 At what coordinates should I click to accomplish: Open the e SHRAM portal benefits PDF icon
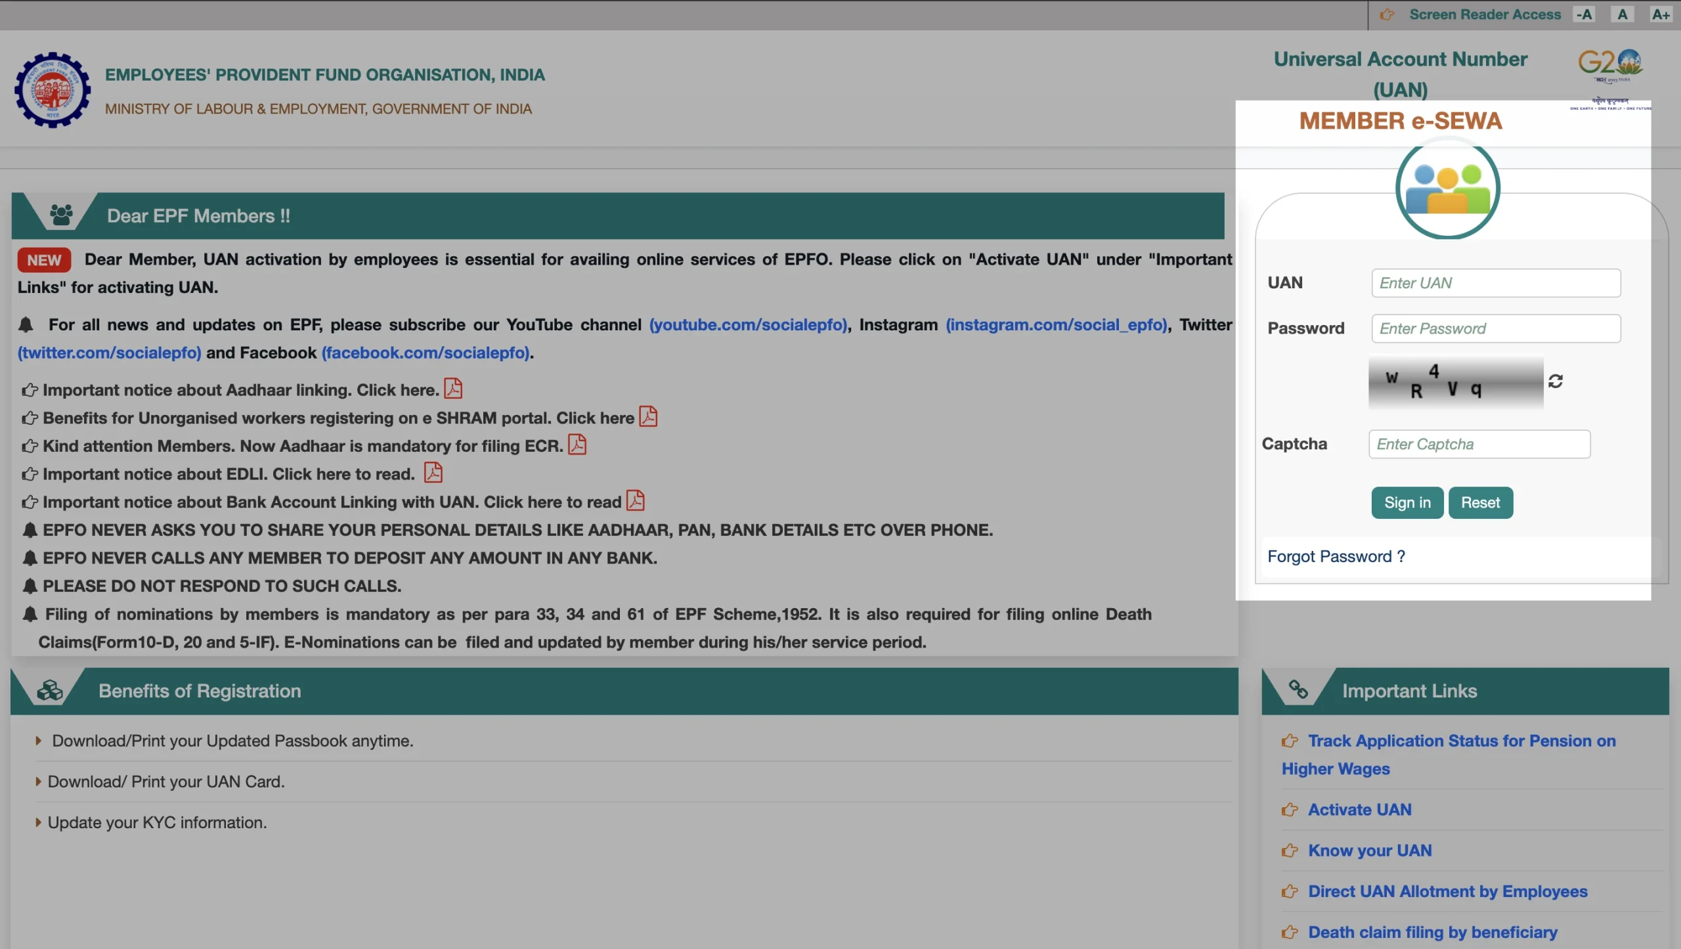pyautogui.click(x=648, y=416)
